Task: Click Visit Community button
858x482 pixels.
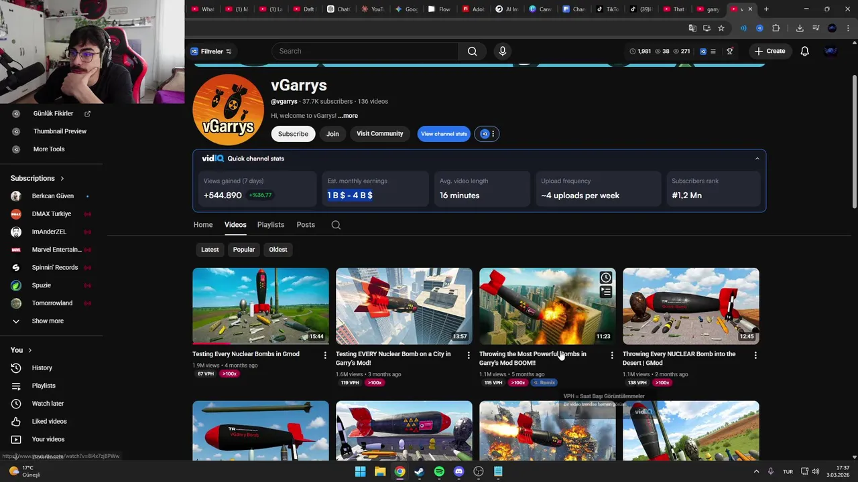Action: [379, 134]
